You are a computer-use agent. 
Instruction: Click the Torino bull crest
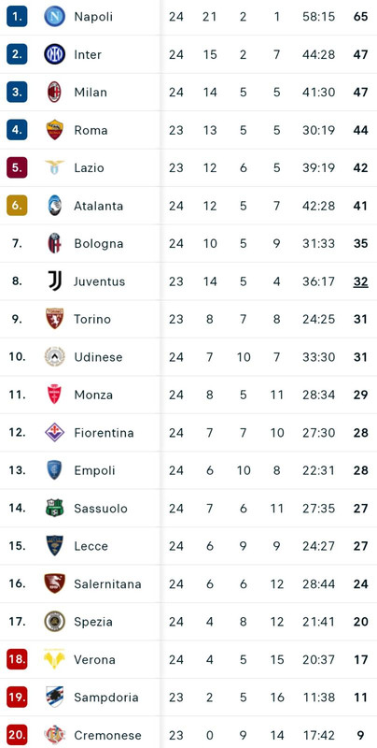click(55, 319)
